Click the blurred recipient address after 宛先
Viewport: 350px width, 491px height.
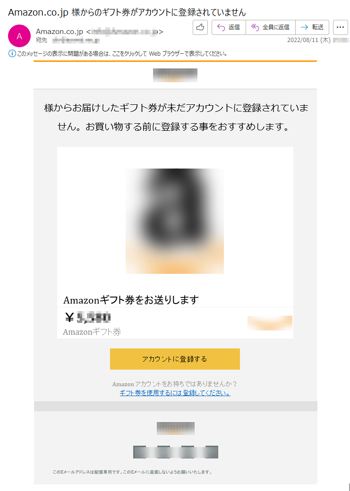76,40
